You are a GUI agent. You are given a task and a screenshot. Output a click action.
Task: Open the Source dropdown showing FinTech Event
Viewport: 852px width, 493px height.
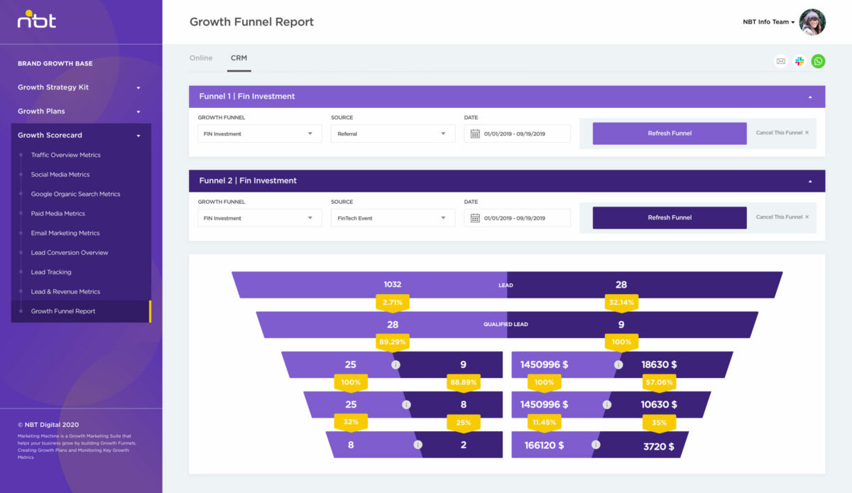tap(393, 217)
